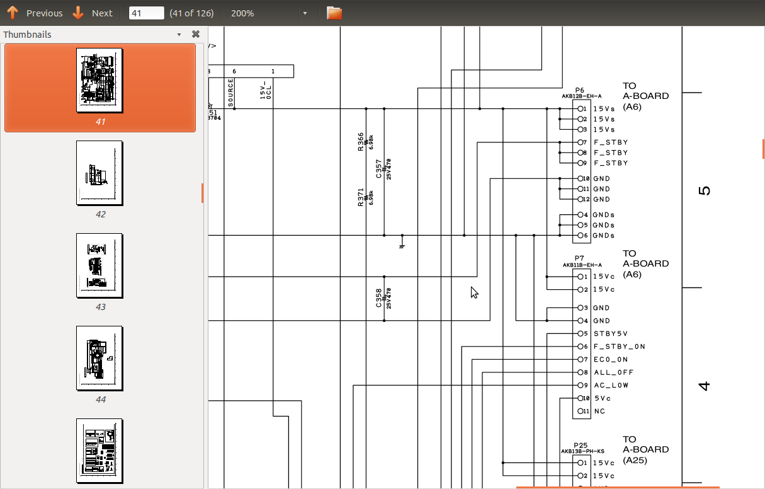Select the highlighted page 41 thumbnail
The height and width of the screenshot is (489, 765).
click(99, 81)
